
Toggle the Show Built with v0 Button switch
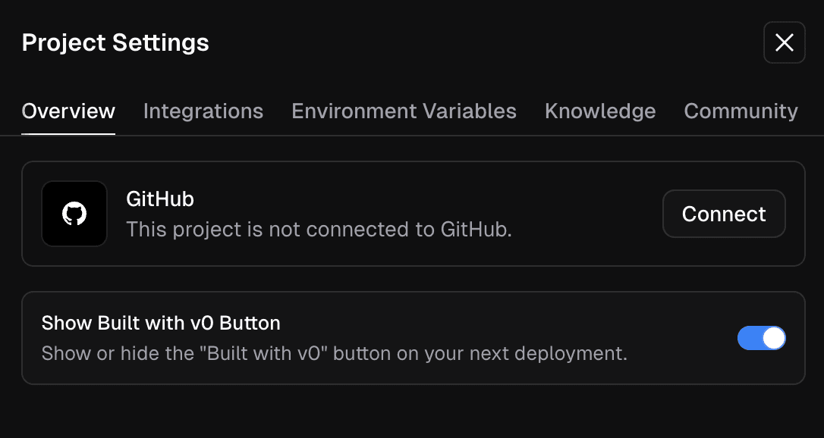761,338
